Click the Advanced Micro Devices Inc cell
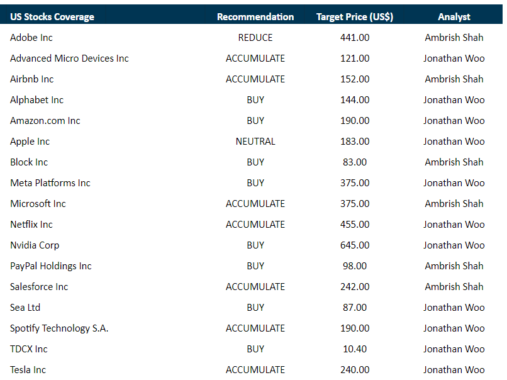This screenshot has width=507, height=380. [x=69, y=59]
